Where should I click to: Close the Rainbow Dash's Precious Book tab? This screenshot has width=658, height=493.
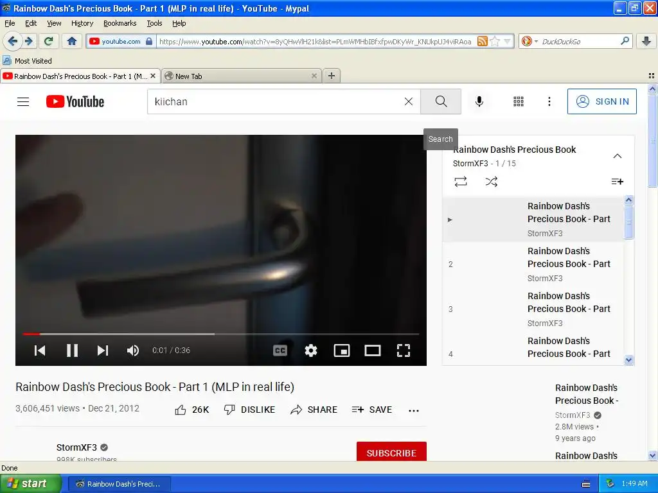coord(153,76)
